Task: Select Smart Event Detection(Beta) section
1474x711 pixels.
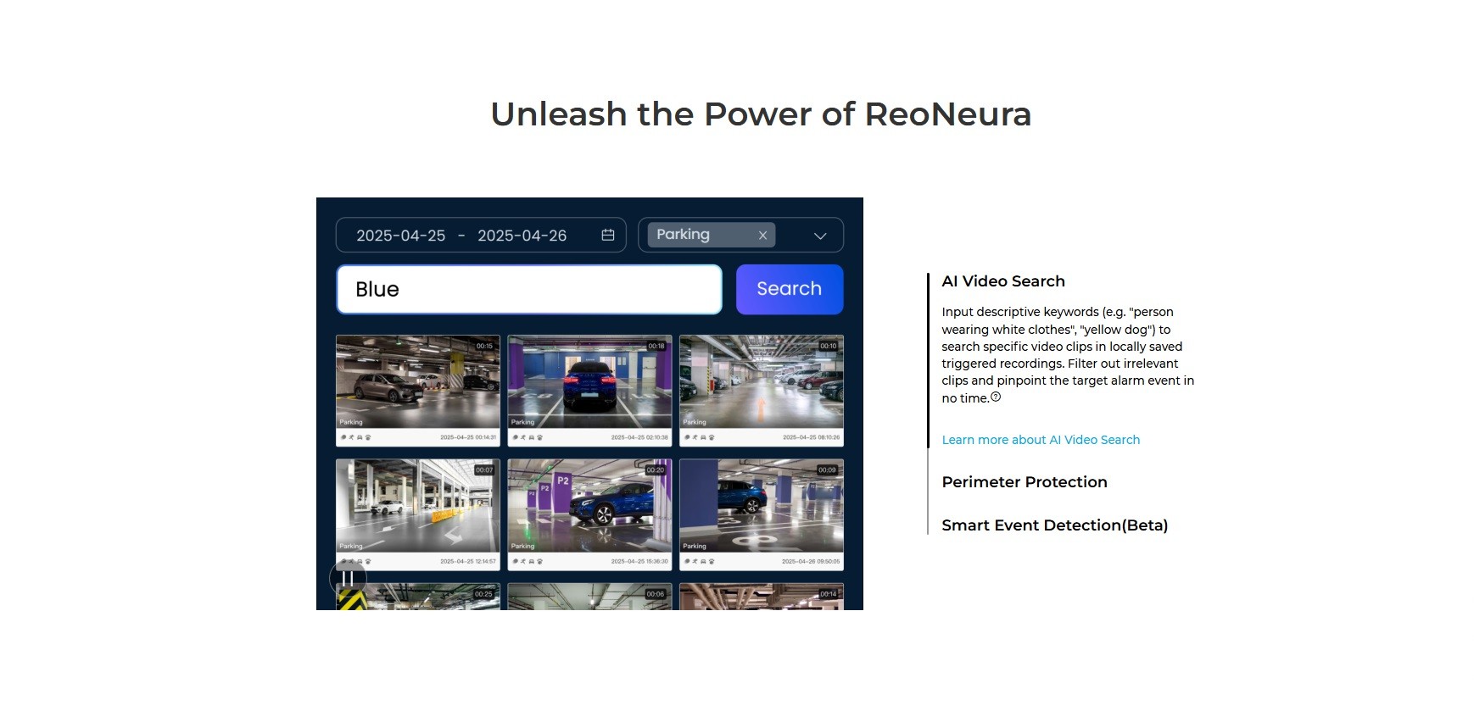Action: tap(1054, 525)
